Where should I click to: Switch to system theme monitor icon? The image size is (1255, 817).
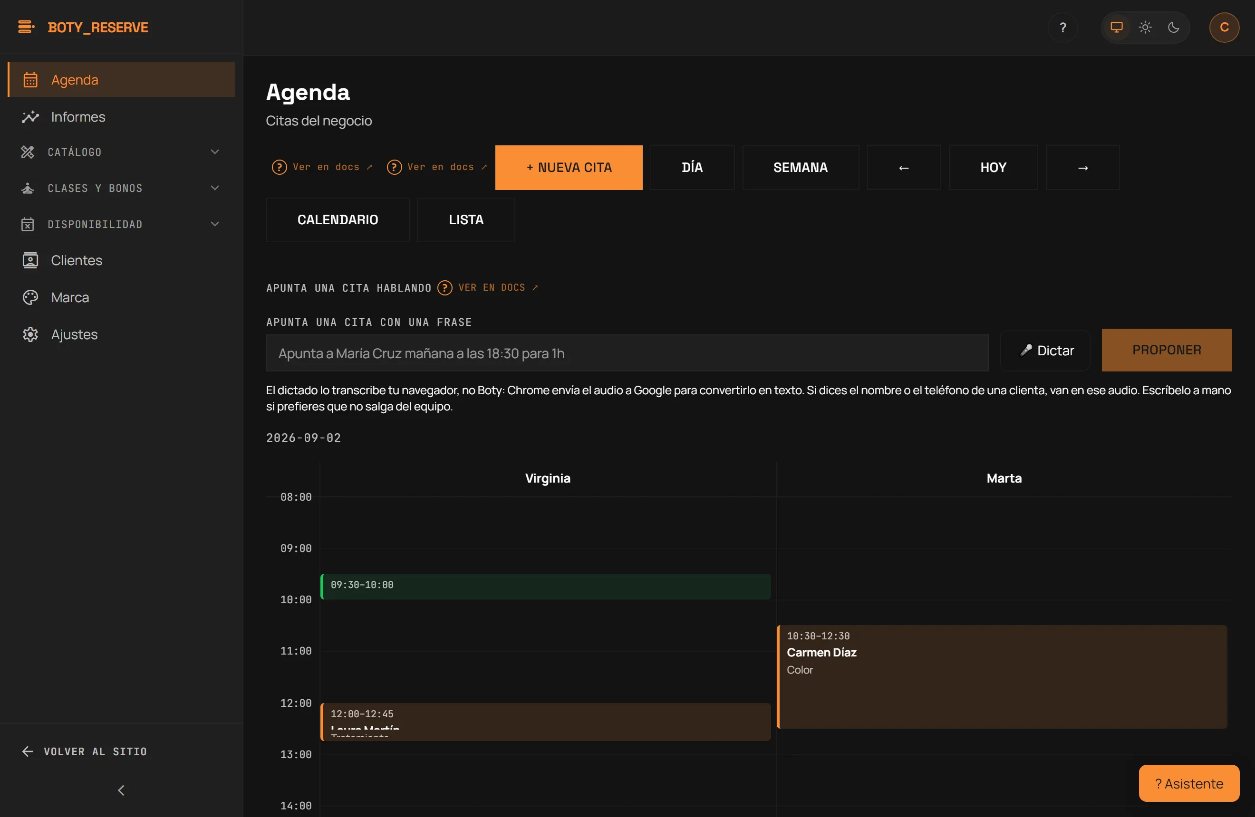tap(1116, 28)
